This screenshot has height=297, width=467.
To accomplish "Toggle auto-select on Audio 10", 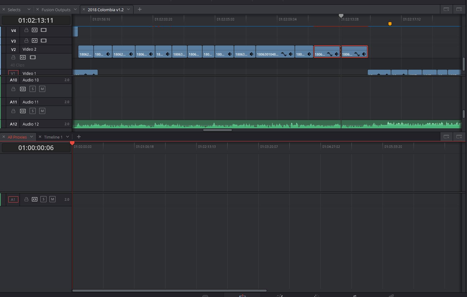I will tap(23, 89).
